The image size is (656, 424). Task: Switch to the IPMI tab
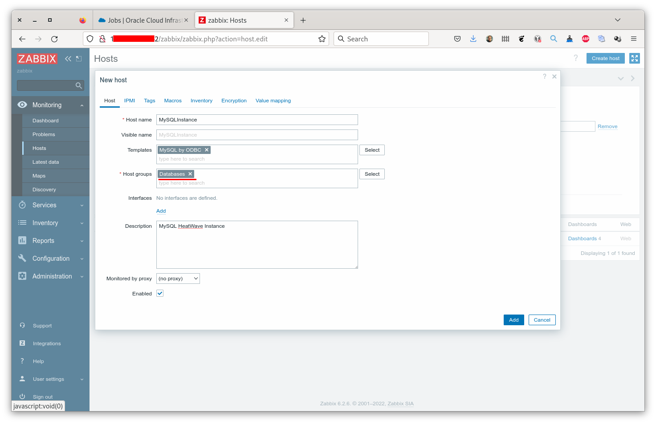129,101
